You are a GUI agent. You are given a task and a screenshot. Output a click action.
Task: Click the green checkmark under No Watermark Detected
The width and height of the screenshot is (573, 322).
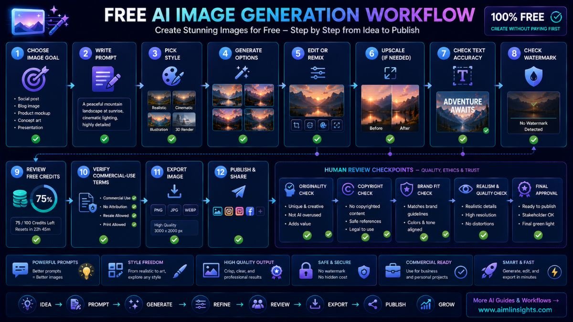point(533,140)
